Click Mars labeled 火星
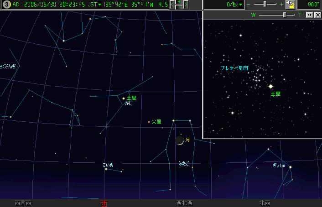 click(x=149, y=122)
